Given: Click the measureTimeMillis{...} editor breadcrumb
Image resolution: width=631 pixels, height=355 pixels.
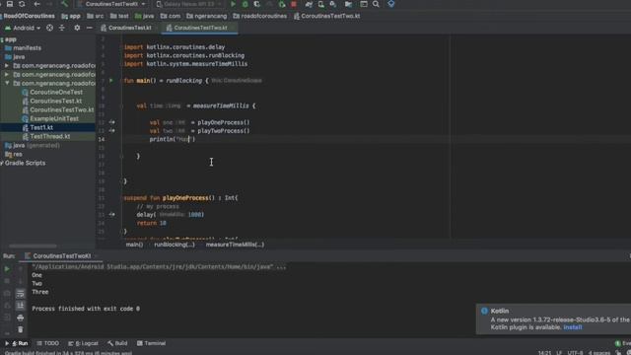Looking at the screenshot, I should pyautogui.click(x=235, y=245).
